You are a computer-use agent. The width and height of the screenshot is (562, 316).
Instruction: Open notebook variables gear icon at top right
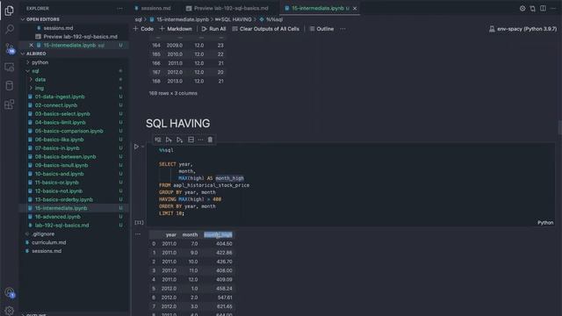pos(522,8)
